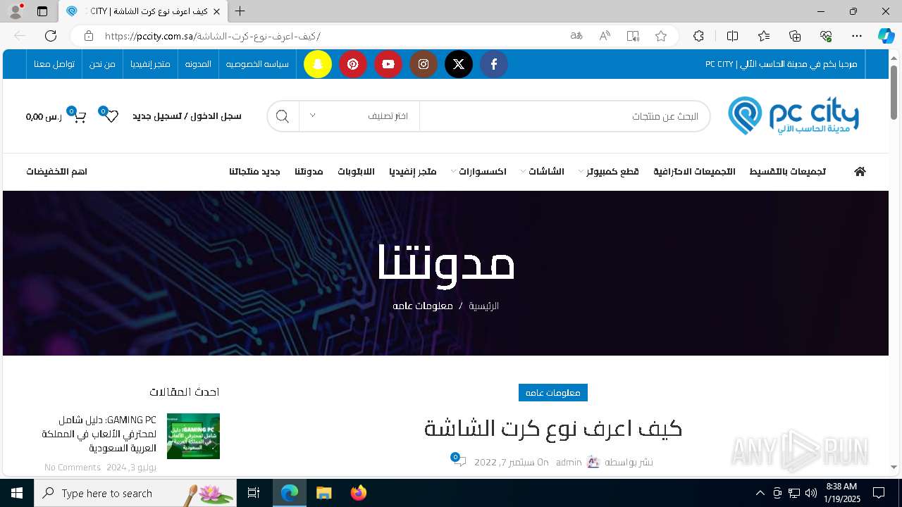Image resolution: width=902 pixels, height=507 pixels.
Task: Open the browser profile icon
Action: click(16, 11)
